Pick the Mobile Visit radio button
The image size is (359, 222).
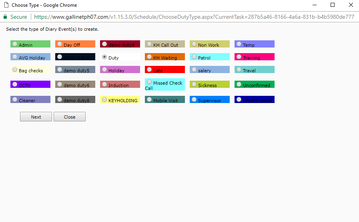pos(149,100)
